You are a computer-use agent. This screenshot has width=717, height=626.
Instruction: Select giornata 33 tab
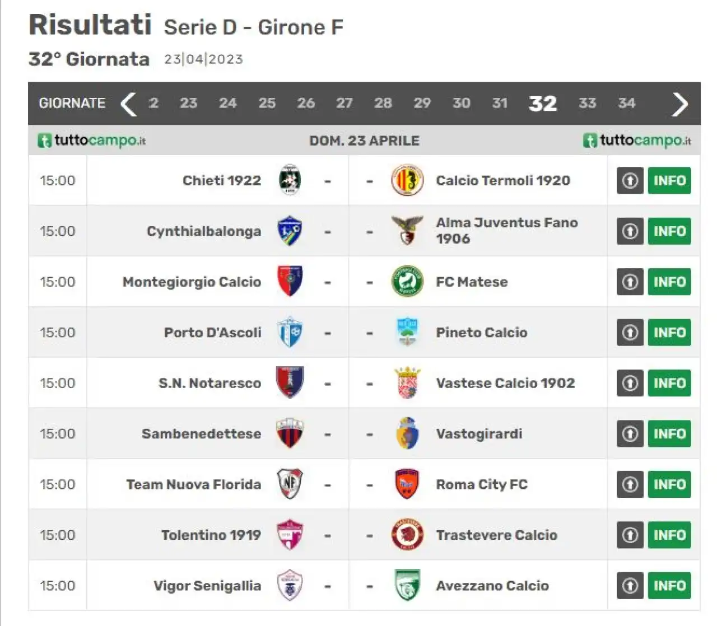(587, 103)
